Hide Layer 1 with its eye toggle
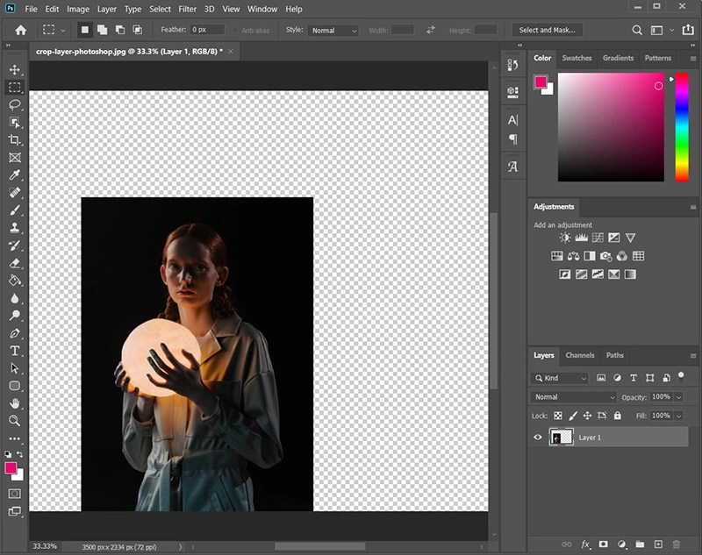This screenshot has height=555, width=702. pyautogui.click(x=538, y=437)
